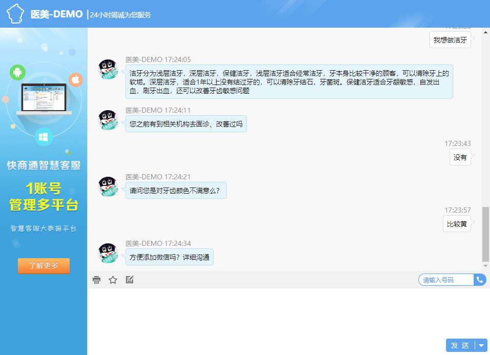This screenshot has width=490, height=355.
Task: Click the avatar next to the 方便添加微信吗 message
Action: click(108, 253)
